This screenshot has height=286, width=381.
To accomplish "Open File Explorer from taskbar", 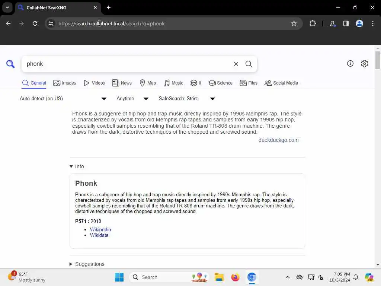I will tap(219, 277).
